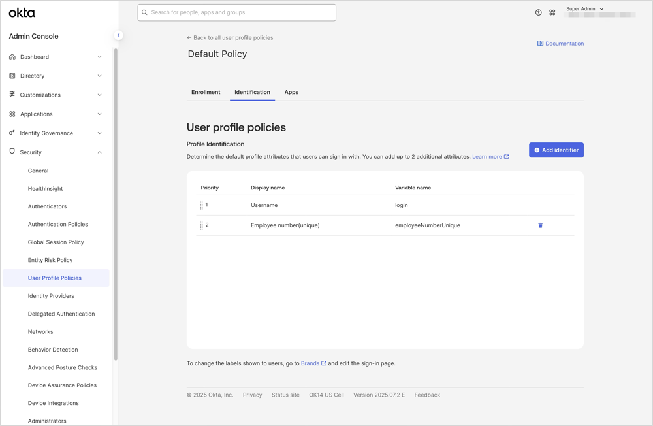Open the Brands link
653x426 pixels.
pyautogui.click(x=313, y=363)
